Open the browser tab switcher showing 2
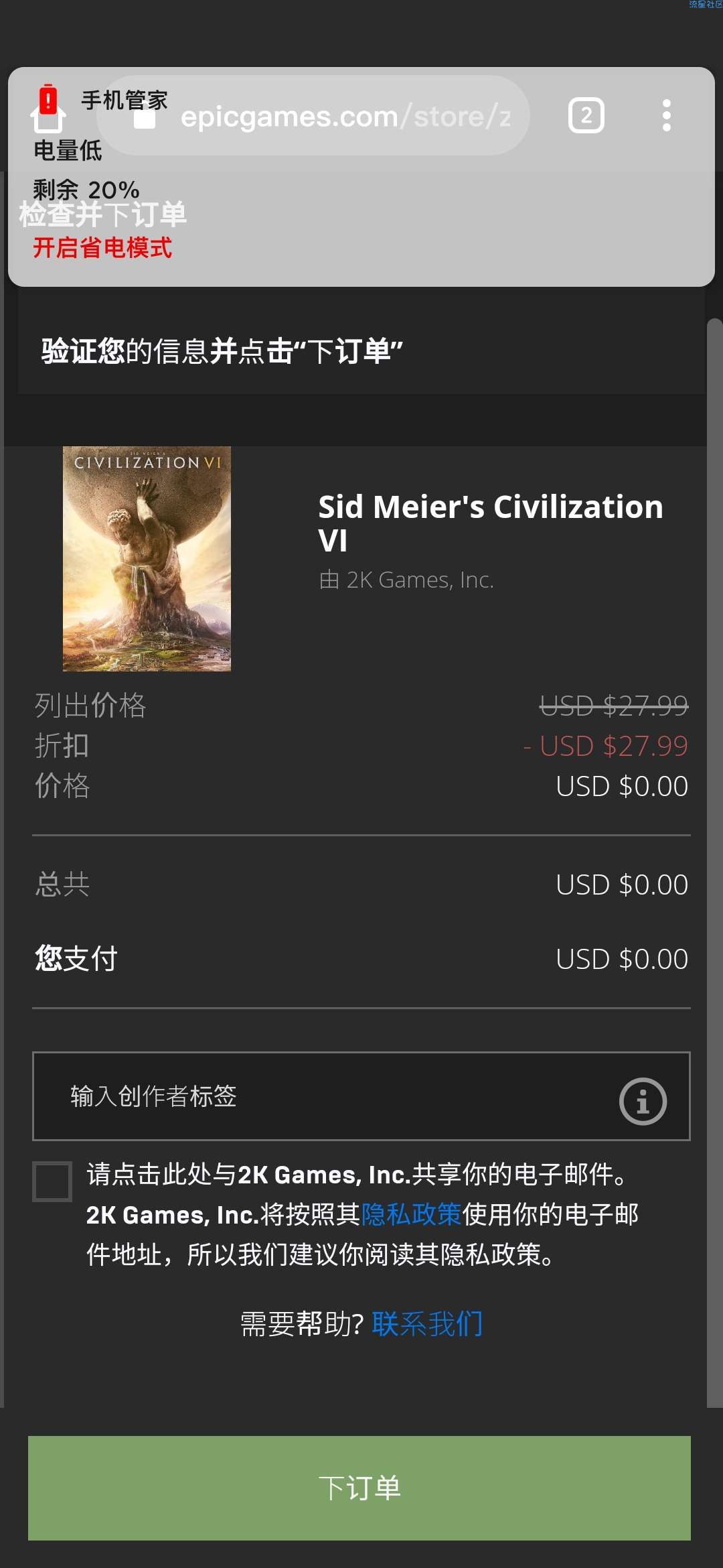723x1568 pixels. (586, 115)
